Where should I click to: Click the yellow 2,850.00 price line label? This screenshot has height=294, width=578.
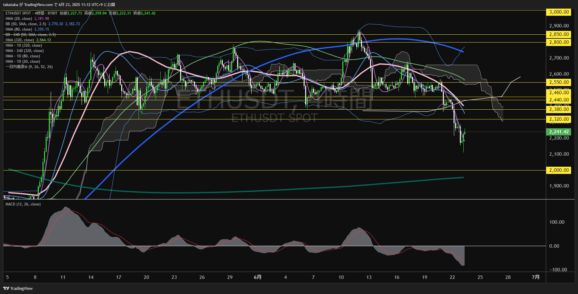coord(559,34)
